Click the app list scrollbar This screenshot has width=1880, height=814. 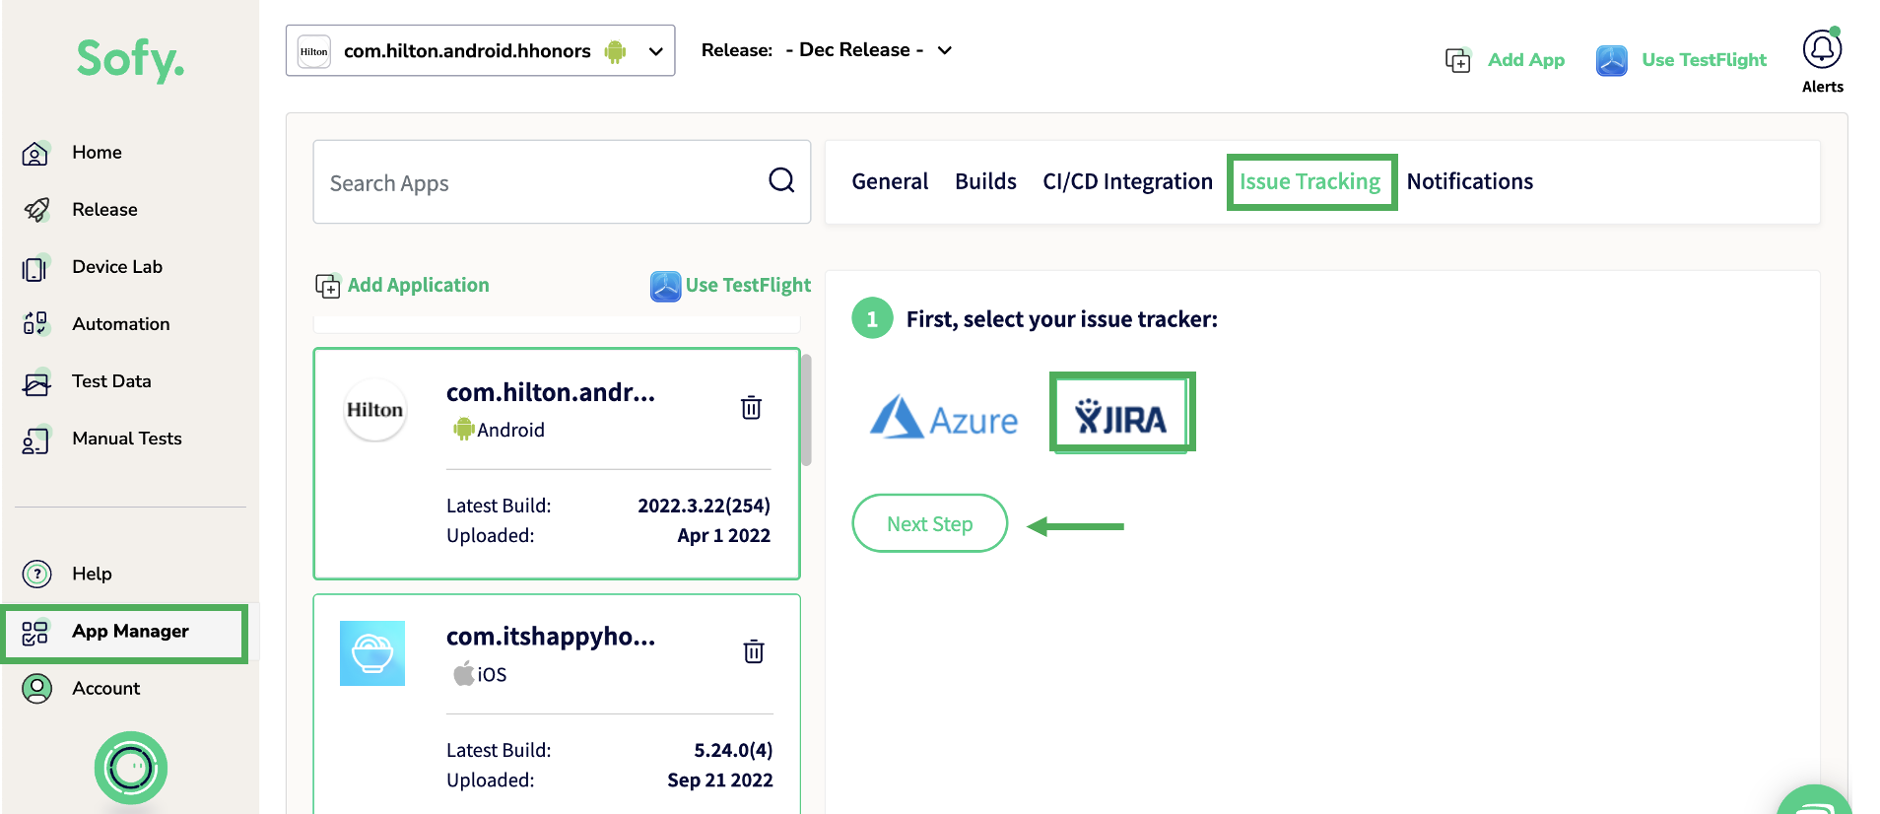pyautogui.click(x=806, y=410)
